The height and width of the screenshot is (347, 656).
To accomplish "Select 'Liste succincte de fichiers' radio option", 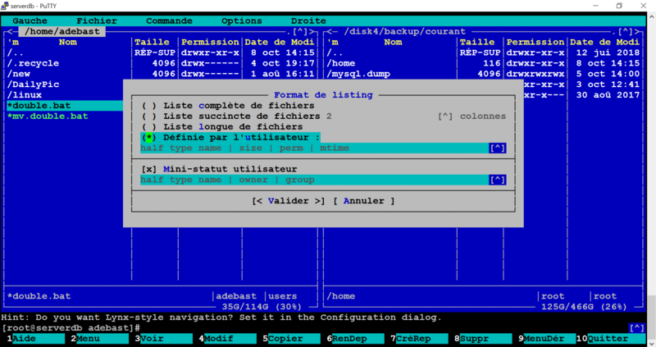I will tap(231, 116).
